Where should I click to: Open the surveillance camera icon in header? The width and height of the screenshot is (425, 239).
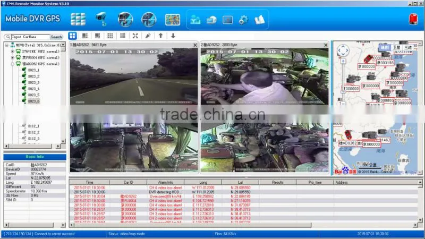coord(101,19)
